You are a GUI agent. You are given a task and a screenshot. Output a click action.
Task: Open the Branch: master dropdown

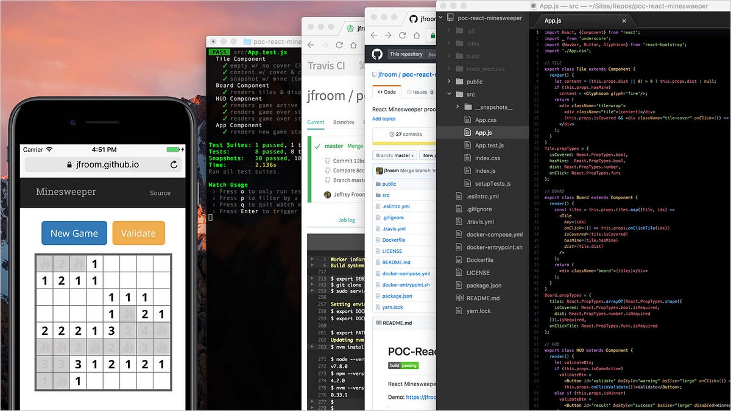click(x=395, y=155)
